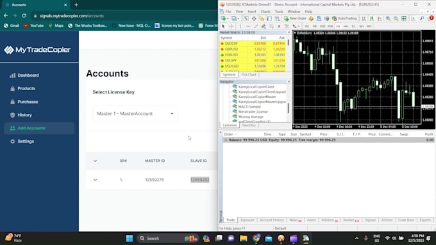Switch to the Tick Chart tab

click(248, 74)
